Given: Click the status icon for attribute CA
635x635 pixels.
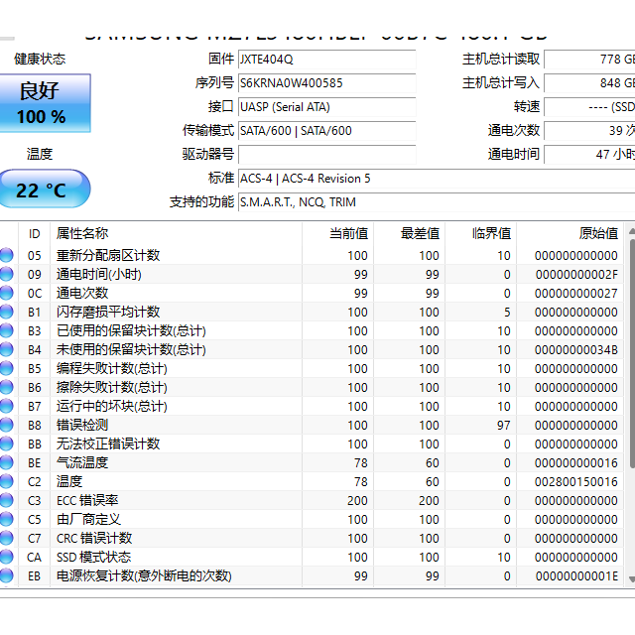Looking at the screenshot, I should tap(7, 557).
